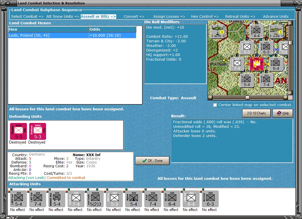Click the +10.600 (58:10) odds cell
Screen dimensions: 302x219
tap(112, 35)
